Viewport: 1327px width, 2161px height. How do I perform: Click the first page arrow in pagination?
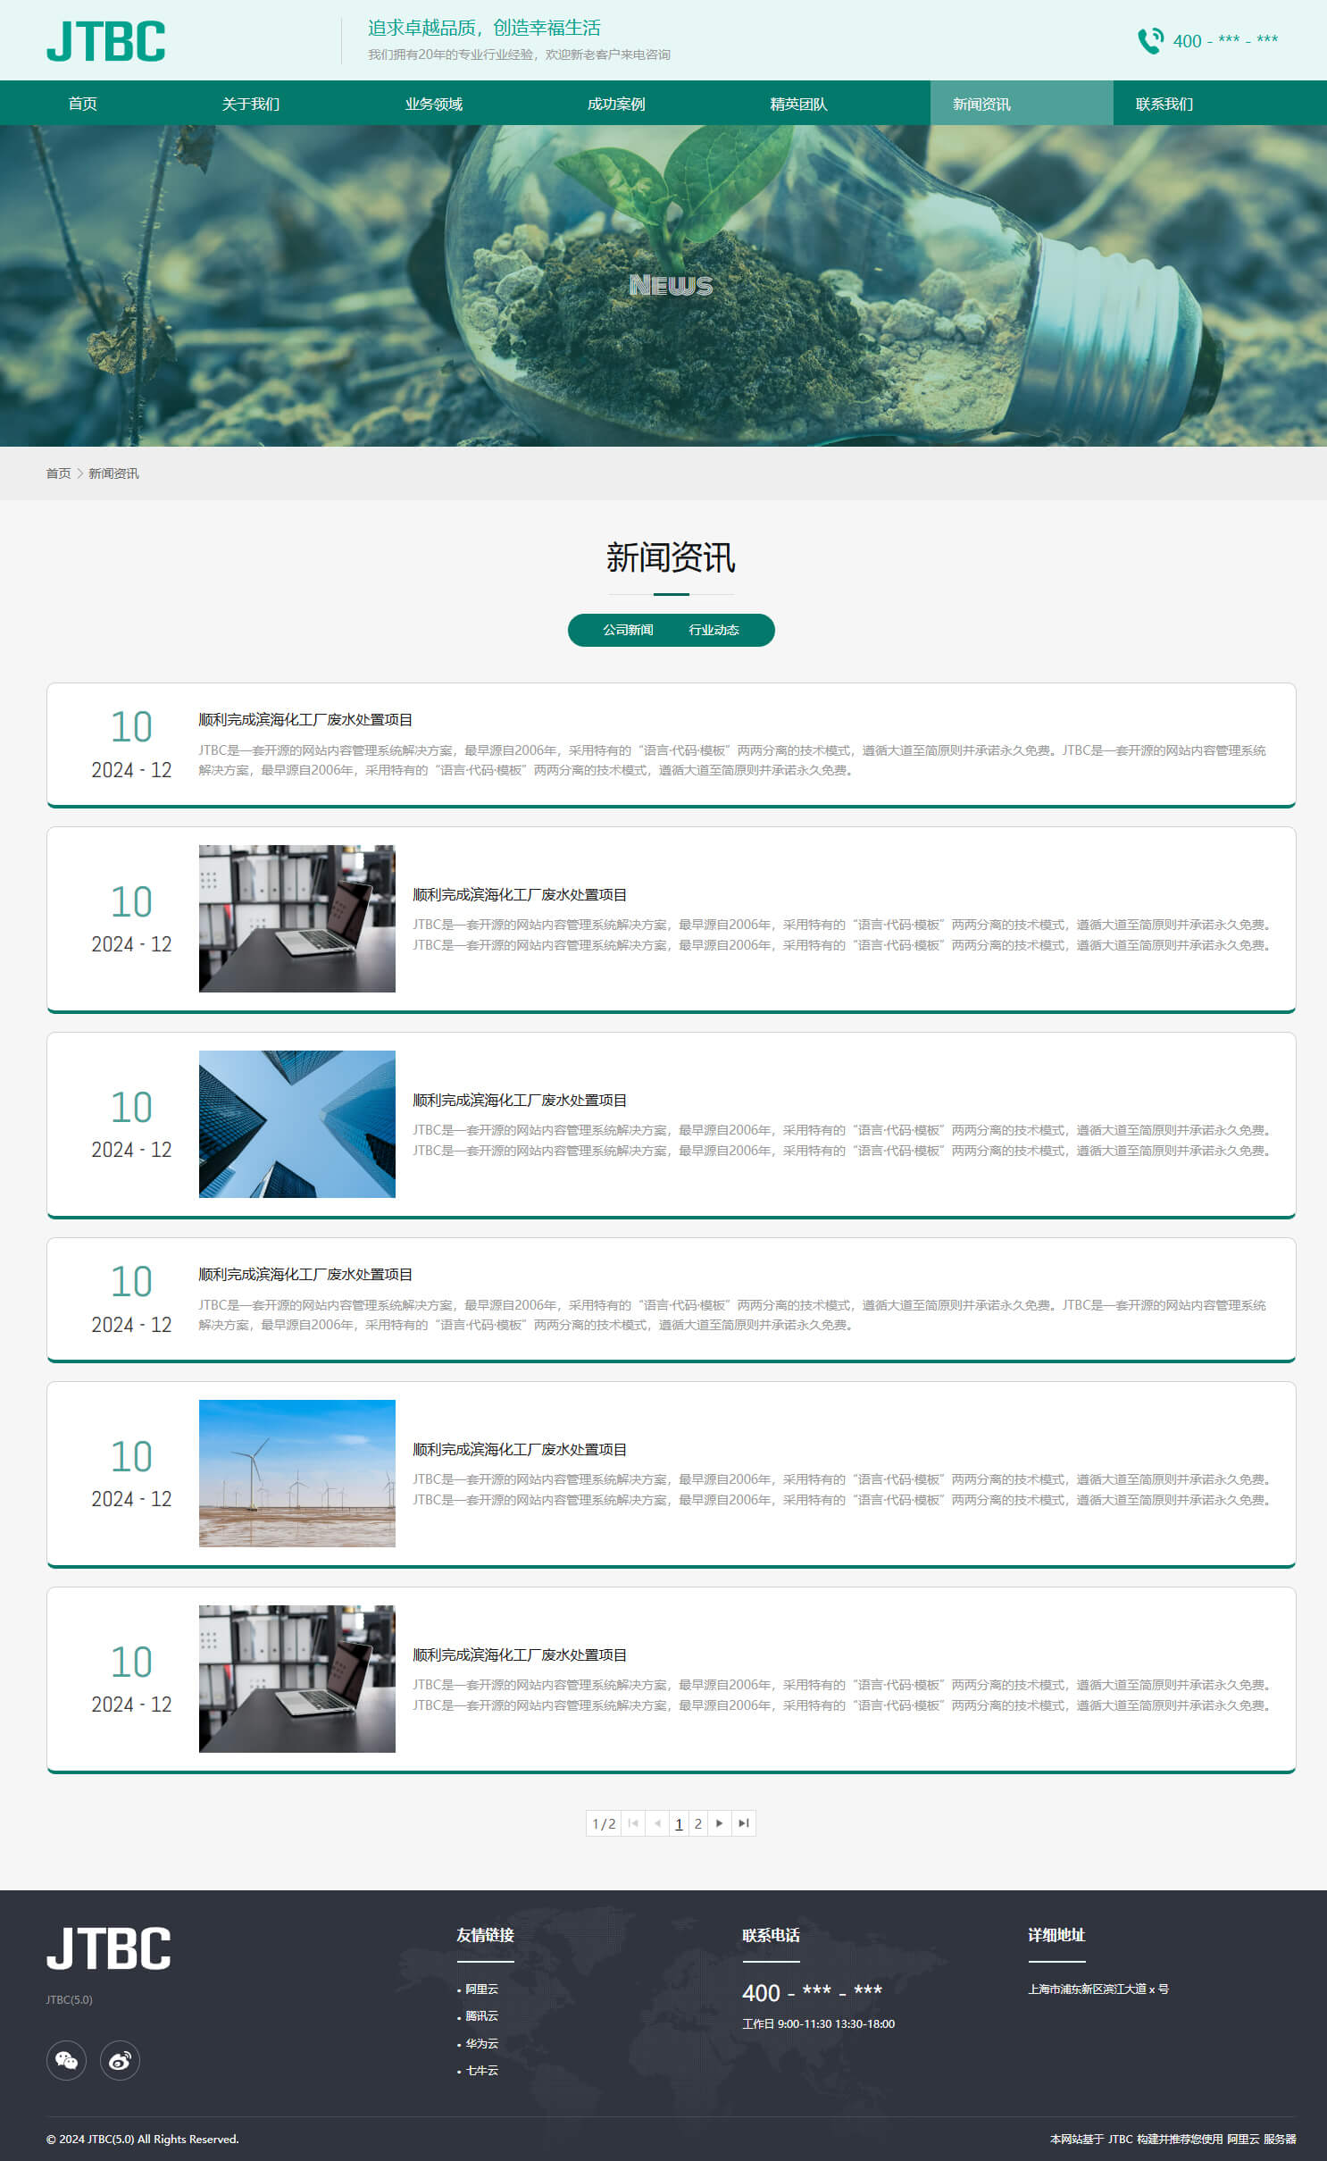pos(633,1823)
